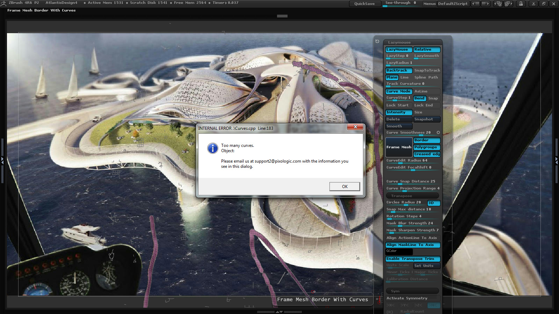
Task: Toggle the LazyMouse switch off
Action: pyautogui.click(x=398, y=50)
